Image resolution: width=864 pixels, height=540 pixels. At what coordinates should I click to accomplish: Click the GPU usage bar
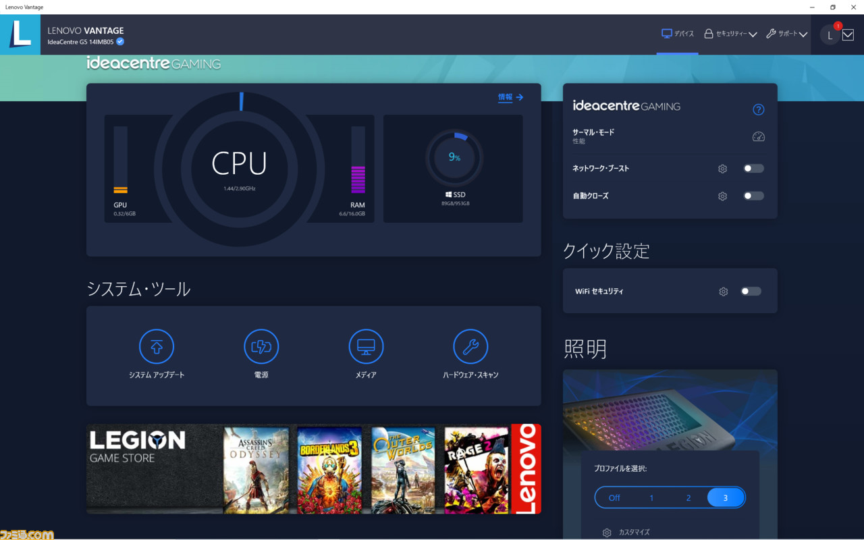pos(120,160)
